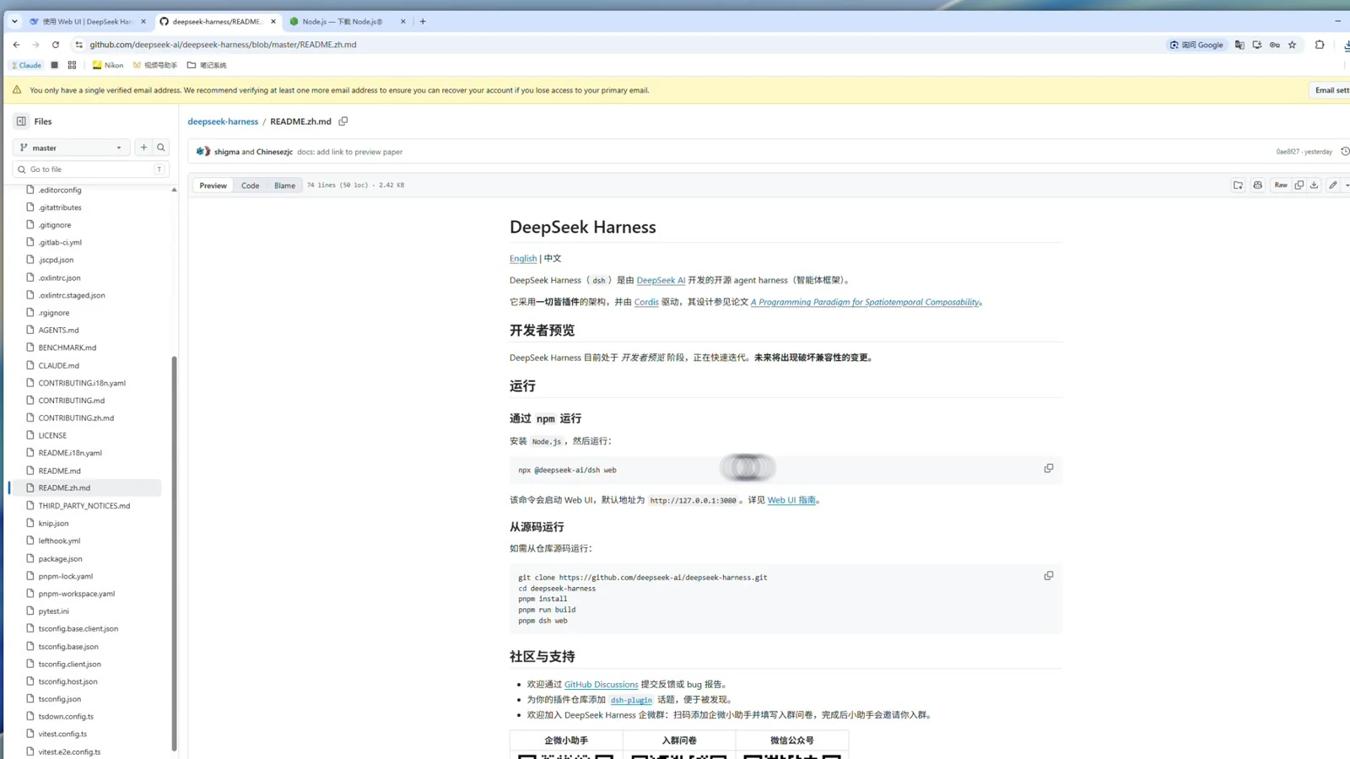Open the 笔记系统 bookmarks folder
Image resolution: width=1350 pixels, height=759 pixels.
(x=207, y=65)
